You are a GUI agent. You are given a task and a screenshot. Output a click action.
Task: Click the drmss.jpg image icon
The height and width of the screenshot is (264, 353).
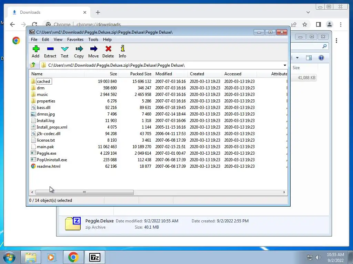(33, 114)
